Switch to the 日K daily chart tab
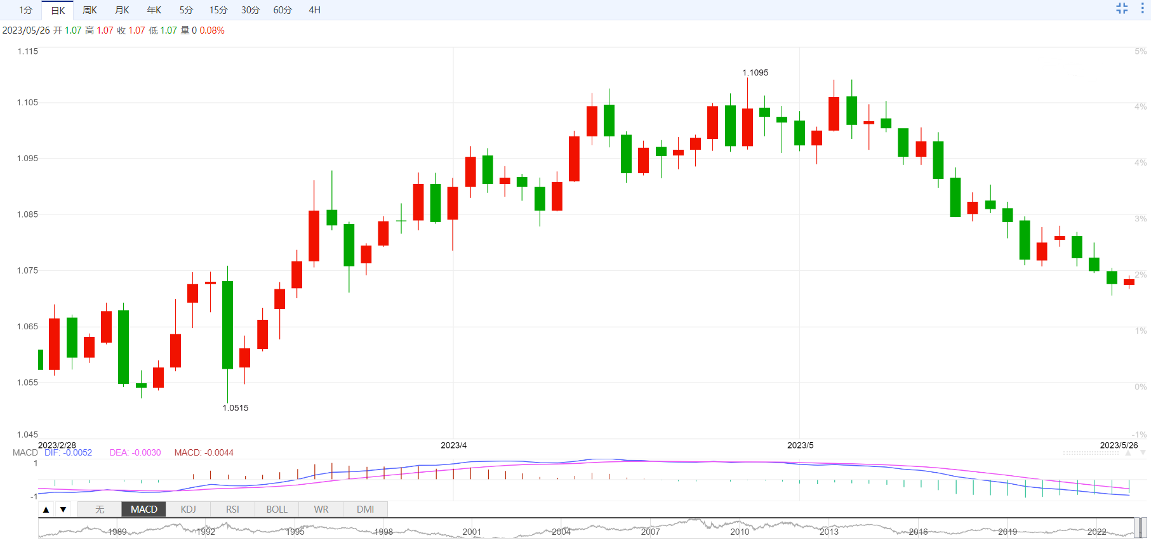Viewport: 1151px width, 559px height. click(58, 10)
